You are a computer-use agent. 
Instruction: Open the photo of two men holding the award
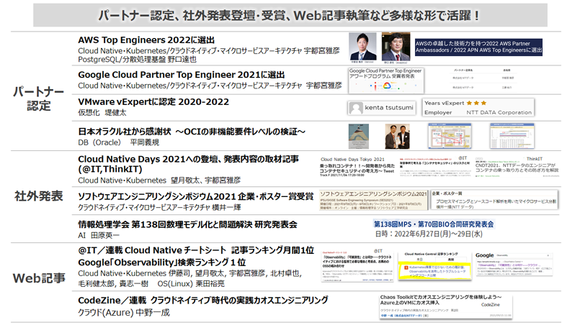tap(398, 136)
